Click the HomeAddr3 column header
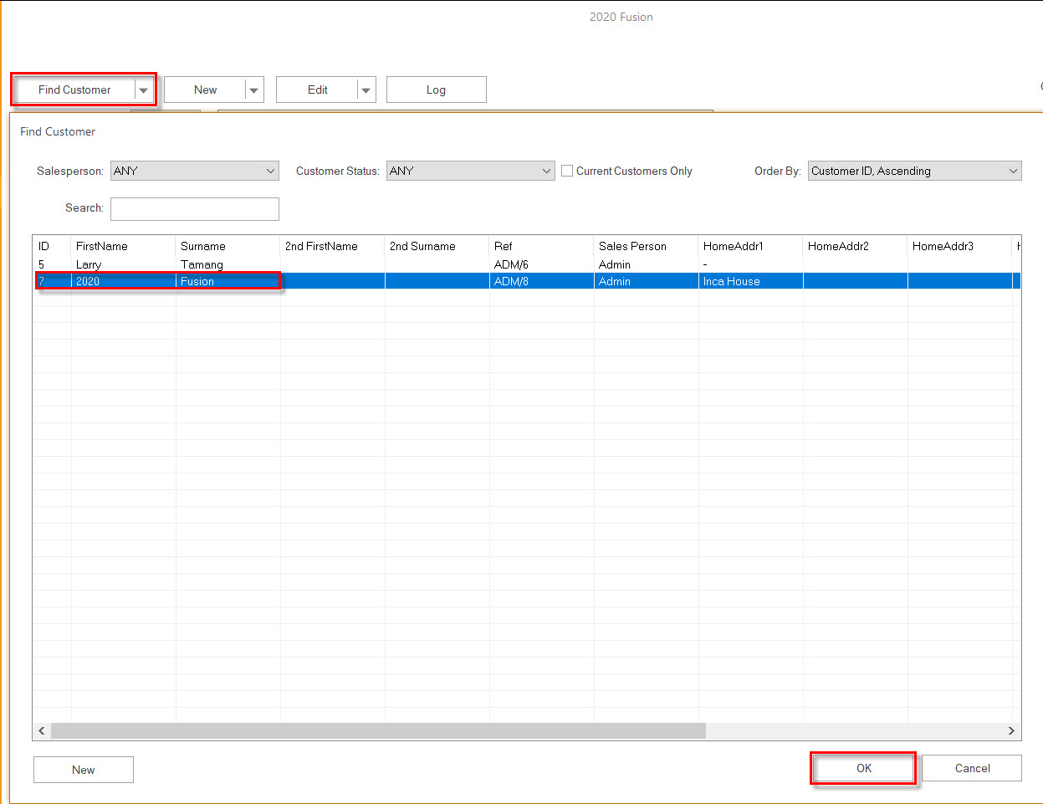Screen dimensions: 1043x804 pos(960,246)
